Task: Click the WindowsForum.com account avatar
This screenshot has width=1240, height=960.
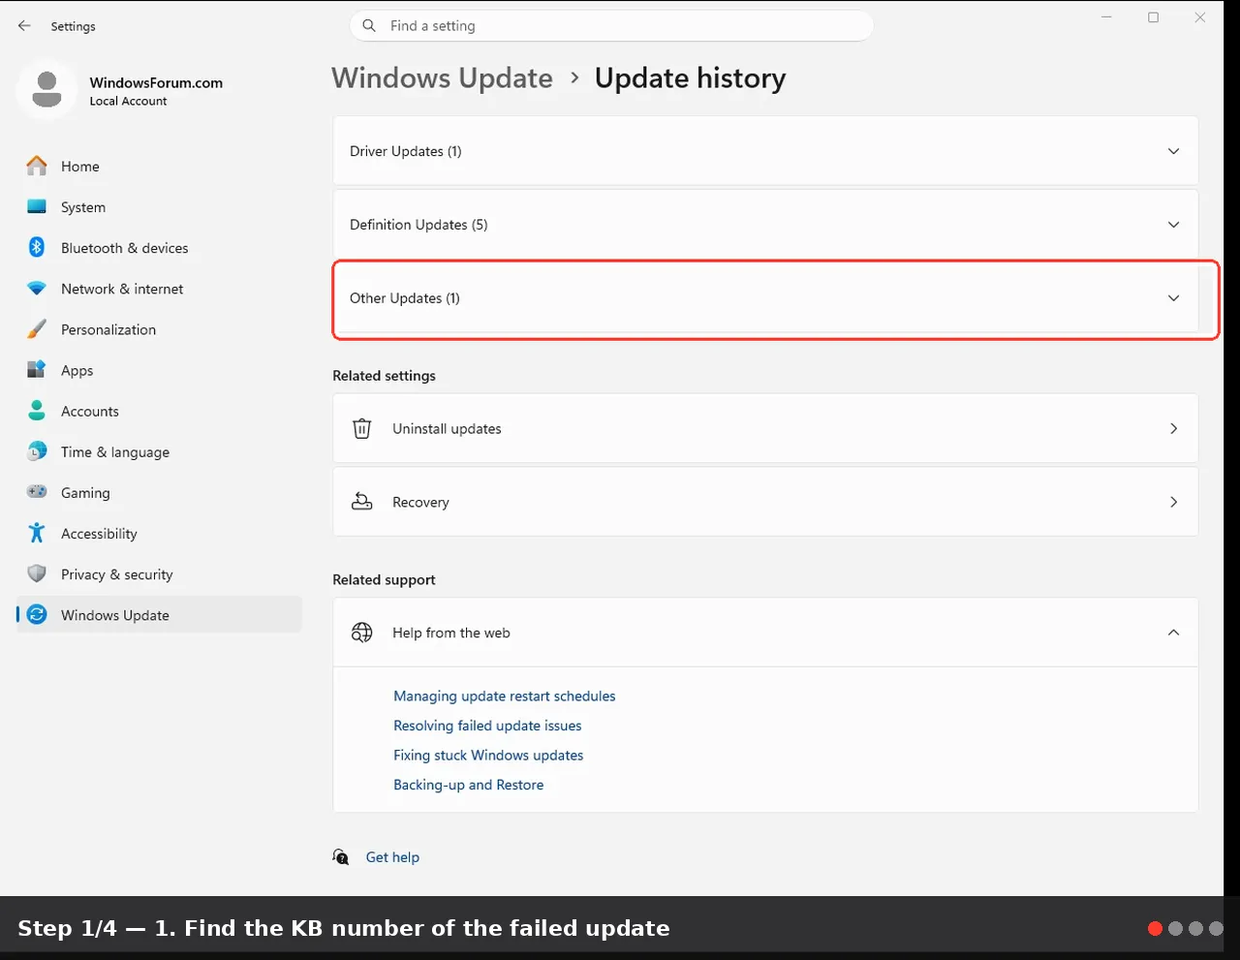Action: tap(46, 90)
